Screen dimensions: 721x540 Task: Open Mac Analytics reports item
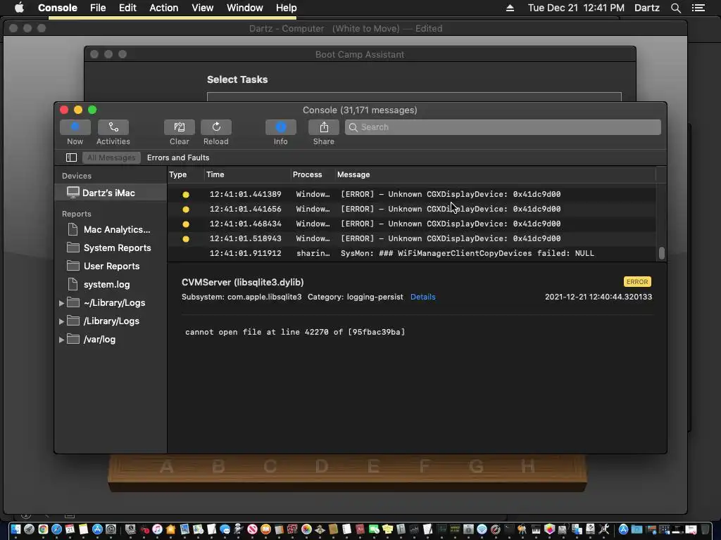pos(111,230)
